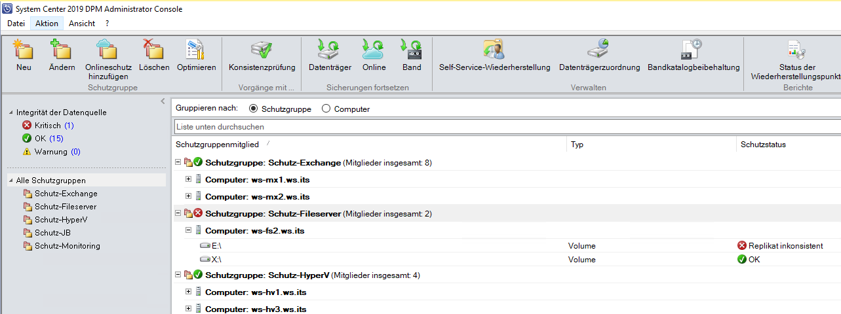This screenshot has height=314, width=841.
Task: Collapse the Schutz-HyperV protection group
Action: click(178, 275)
